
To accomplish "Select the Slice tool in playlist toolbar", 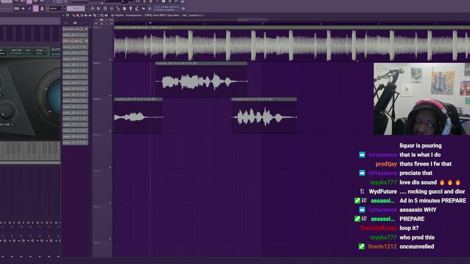I will pos(94,15).
